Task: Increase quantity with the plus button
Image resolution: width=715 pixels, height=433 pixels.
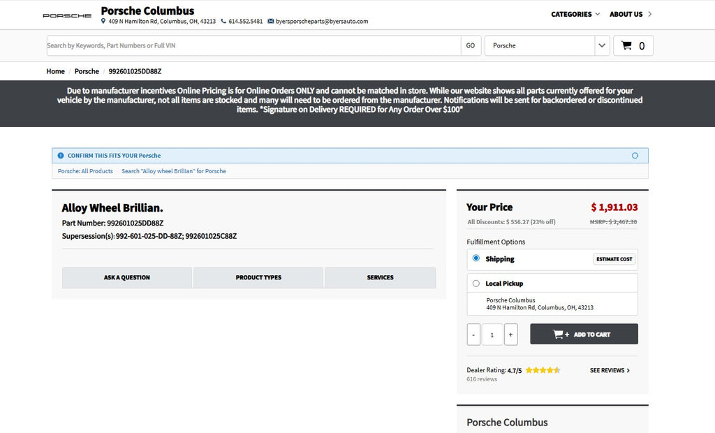Action: (x=510, y=335)
